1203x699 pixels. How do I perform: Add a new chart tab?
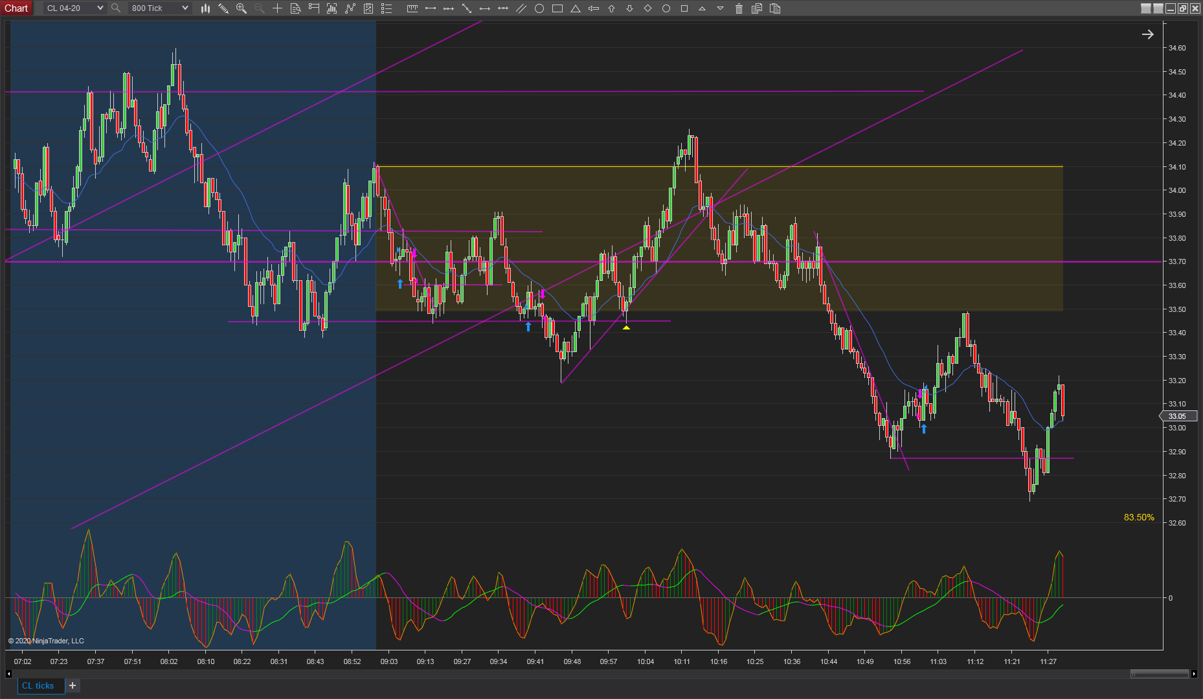tap(73, 685)
